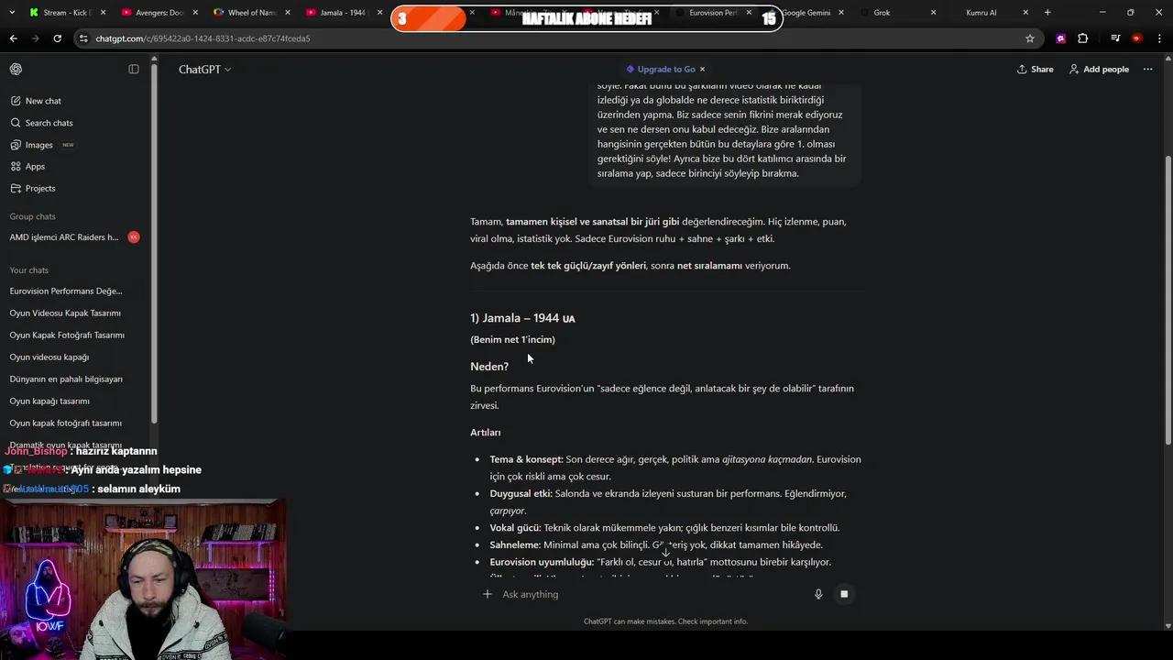This screenshot has width=1173, height=660.
Task: Click the address bar URL
Action: (x=203, y=38)
